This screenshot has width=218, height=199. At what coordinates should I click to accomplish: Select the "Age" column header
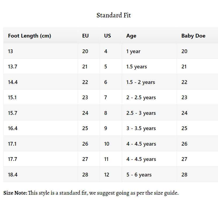(x=131, y=36)
